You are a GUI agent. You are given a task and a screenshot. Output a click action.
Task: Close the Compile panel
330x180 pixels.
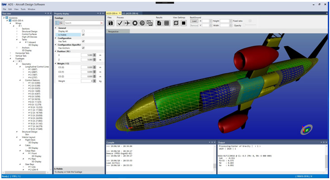coord(215,143)
